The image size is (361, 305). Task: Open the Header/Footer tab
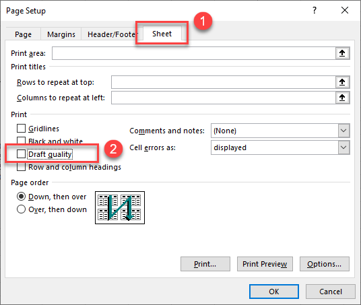pos(112,34)
